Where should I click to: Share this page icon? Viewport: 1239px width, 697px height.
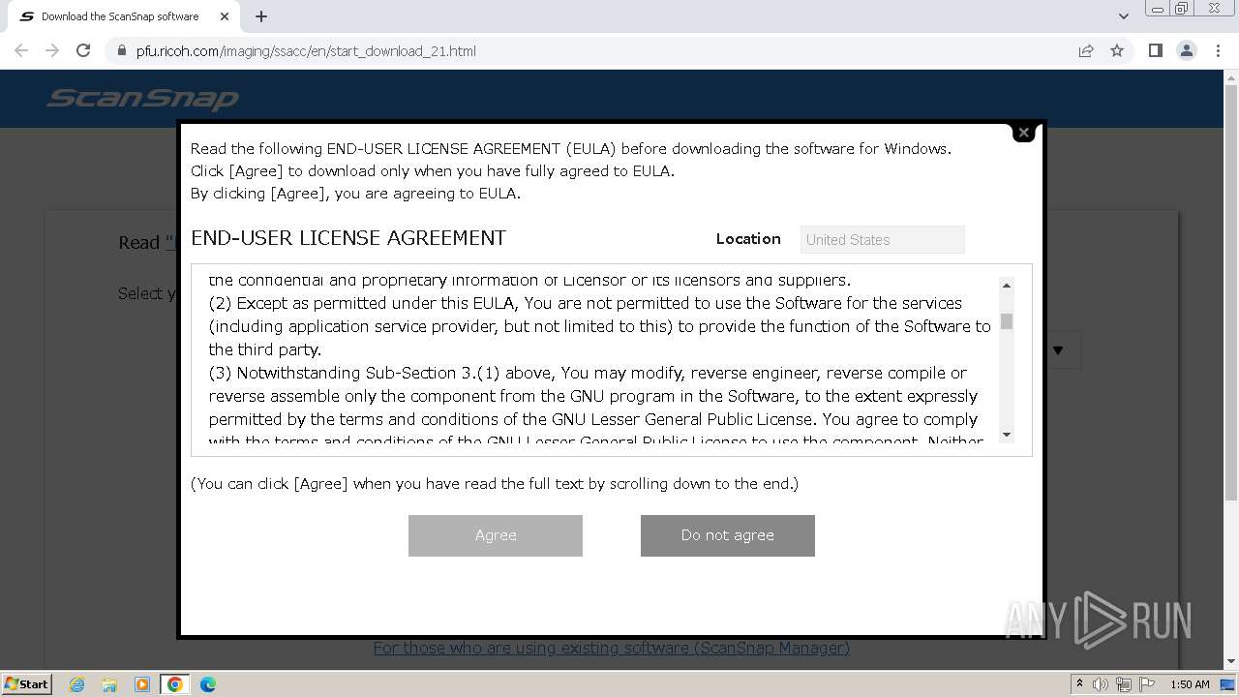1086,50
